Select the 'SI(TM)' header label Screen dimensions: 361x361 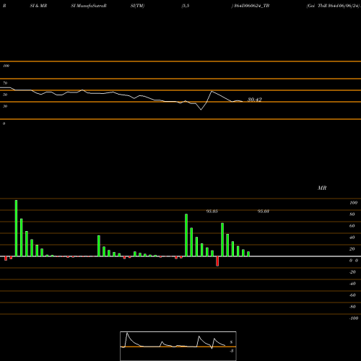click(137, 6)
